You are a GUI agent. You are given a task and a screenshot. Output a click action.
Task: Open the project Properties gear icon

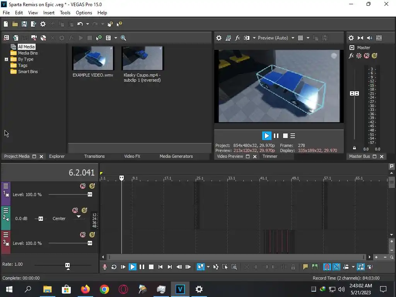pyautogui.click(x=43, y=24)
